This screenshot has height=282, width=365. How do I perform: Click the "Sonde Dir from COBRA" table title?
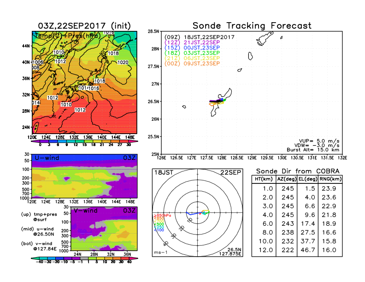(298, 171)
